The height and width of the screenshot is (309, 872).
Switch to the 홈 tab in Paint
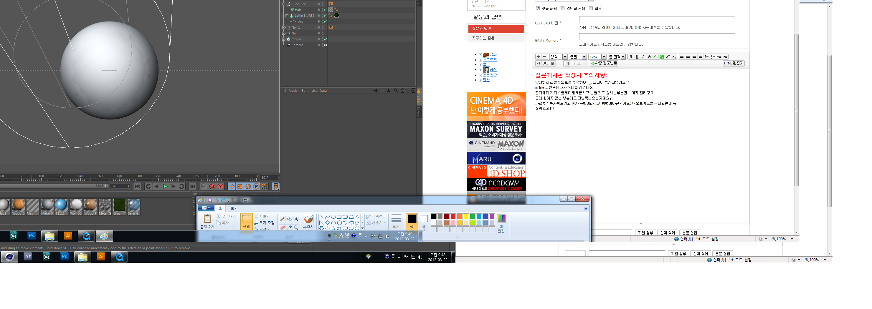(220, 208)
